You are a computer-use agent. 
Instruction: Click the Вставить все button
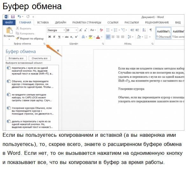16,58
